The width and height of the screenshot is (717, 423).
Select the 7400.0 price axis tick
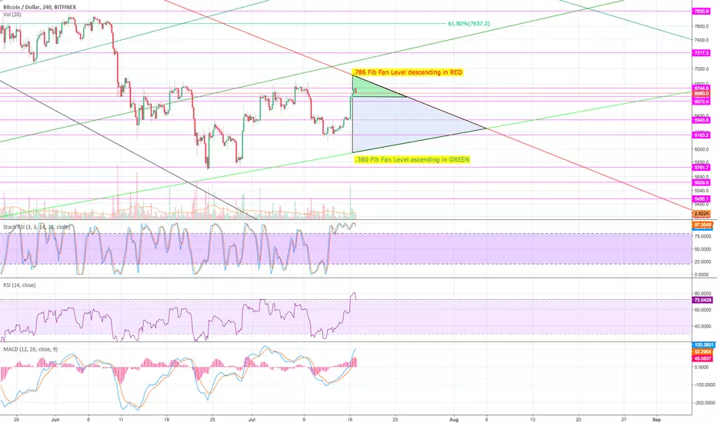tap(701, 40)
